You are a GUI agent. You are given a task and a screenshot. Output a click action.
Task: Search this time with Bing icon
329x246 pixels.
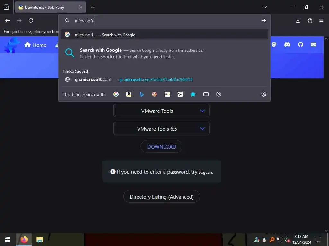click(142, 94)
